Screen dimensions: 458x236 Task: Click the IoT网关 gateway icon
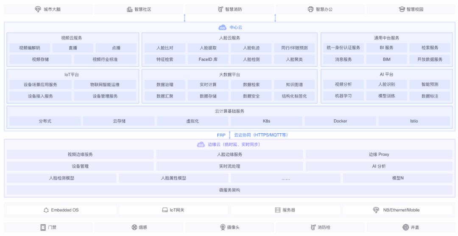pyautogui.click(x=165, y=210)
